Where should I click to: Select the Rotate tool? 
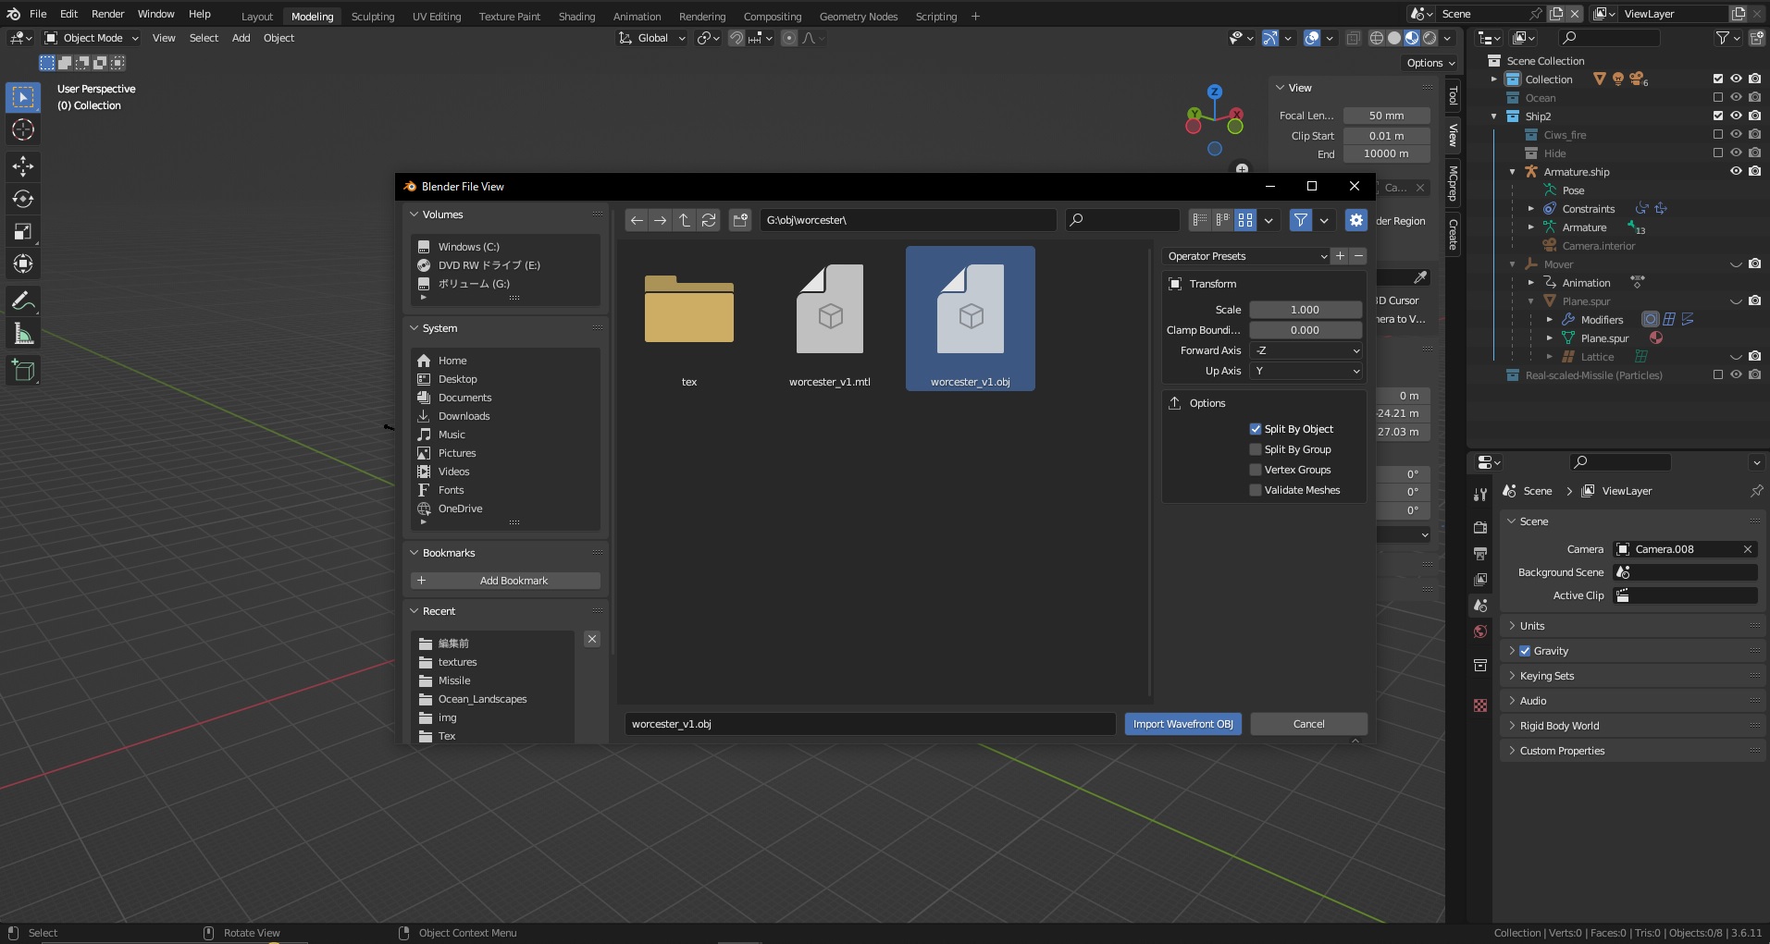point(23,199)
